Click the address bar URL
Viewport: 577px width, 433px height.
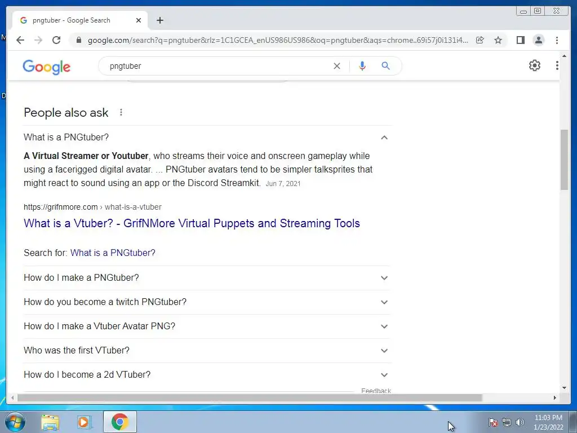point(278,40)
